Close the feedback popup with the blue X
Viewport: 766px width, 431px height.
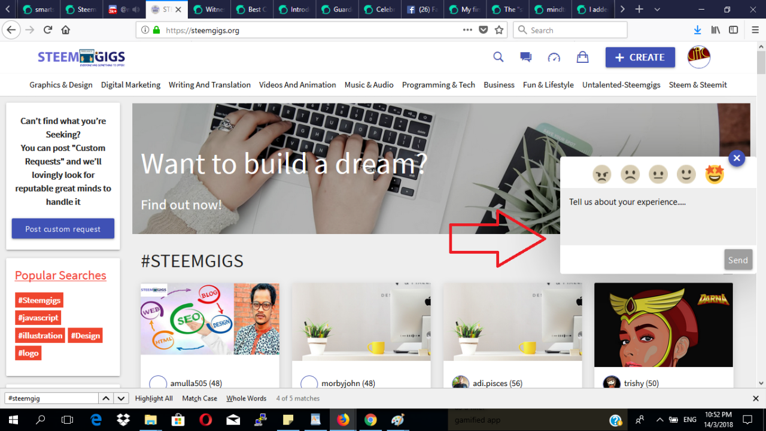coord(737,158)
